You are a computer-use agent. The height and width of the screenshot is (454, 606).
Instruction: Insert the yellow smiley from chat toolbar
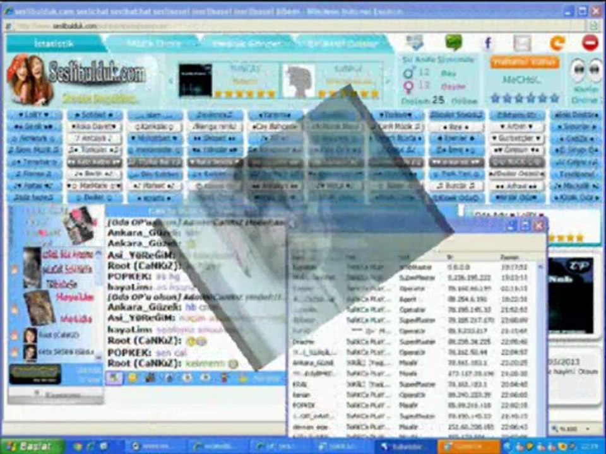point(133,378)
